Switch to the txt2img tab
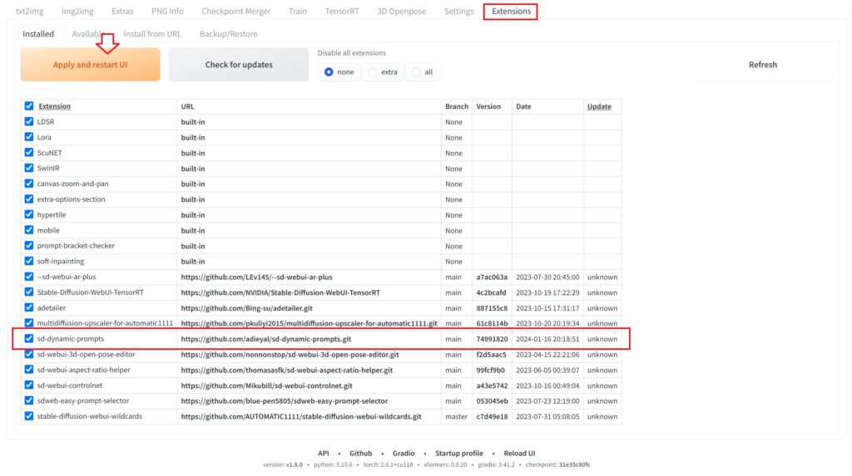 click(31, 12)
